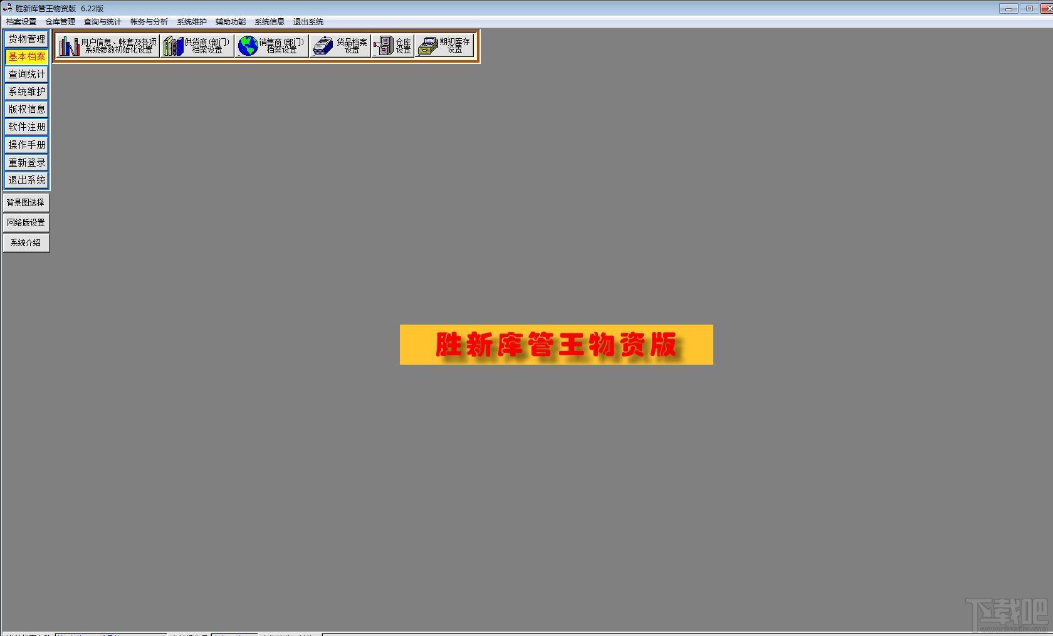Click 退出系统 in the menu bar
Image resolution: width=1053 pixels, height=636 pixels.
tap(308, 22)
